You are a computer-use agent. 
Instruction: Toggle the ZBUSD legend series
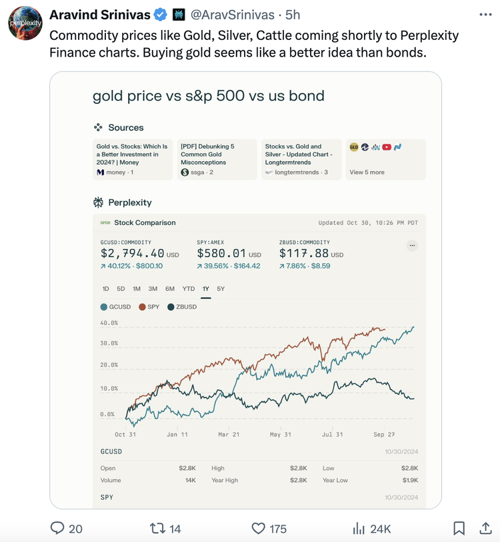(x=182, y=306)
